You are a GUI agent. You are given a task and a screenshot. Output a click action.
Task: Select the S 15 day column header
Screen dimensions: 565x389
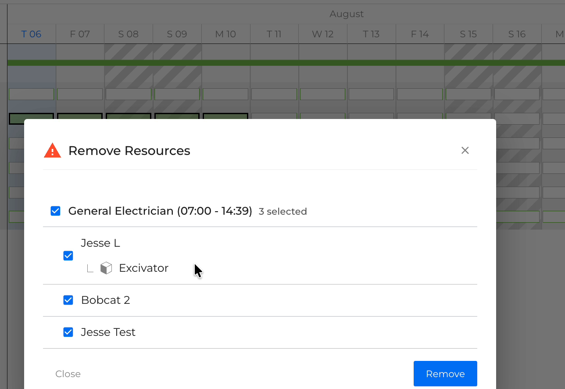(468, 34)
